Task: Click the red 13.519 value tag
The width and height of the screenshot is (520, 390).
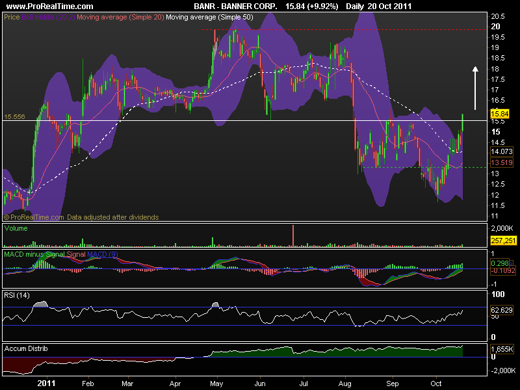Action: 501,162
